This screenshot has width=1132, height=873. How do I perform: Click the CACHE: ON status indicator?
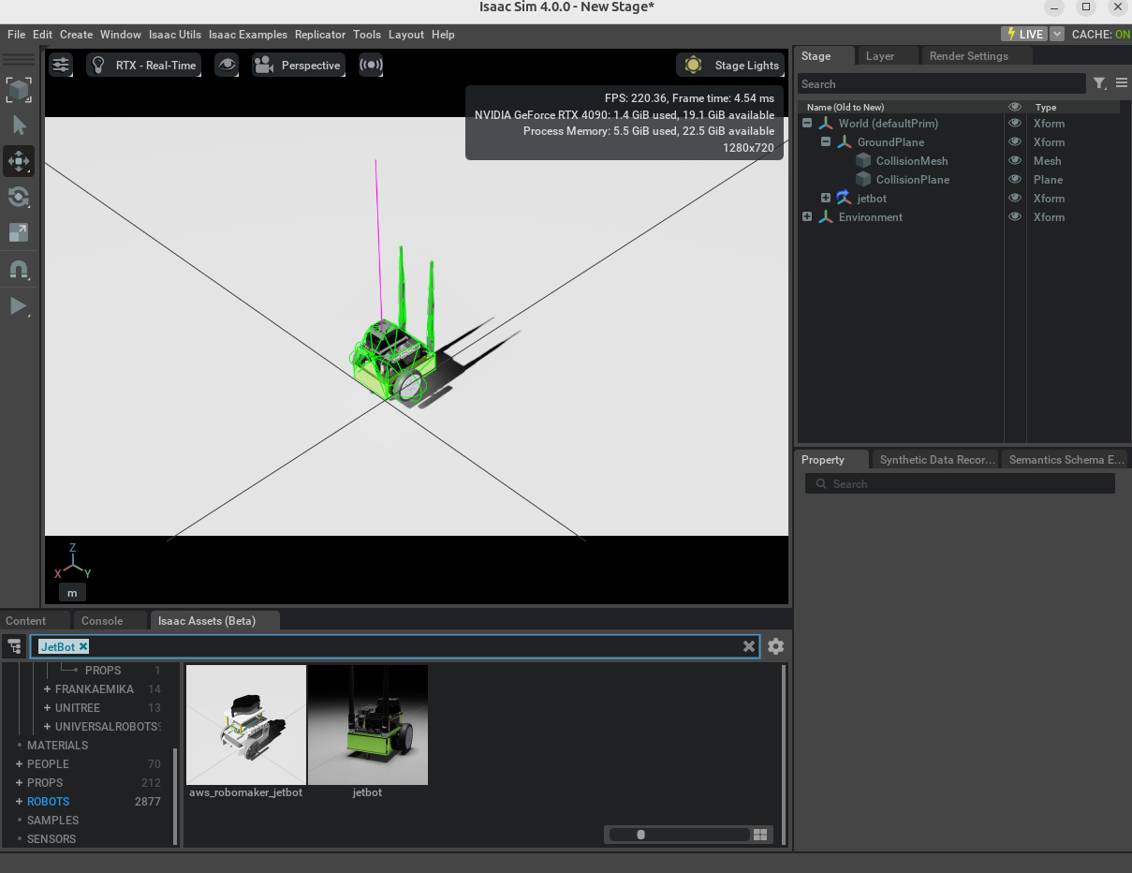[x=1101, y=34]
